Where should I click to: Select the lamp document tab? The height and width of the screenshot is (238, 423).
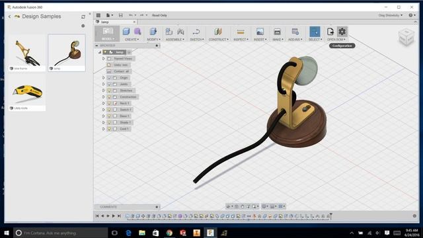(x=116, y=22)
